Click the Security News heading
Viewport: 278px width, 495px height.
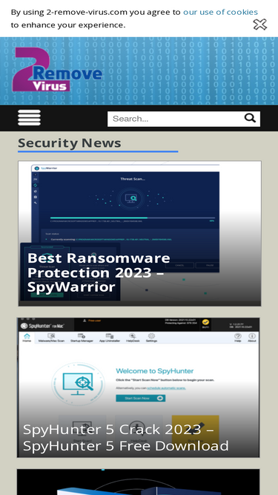[x=70, y=143]
